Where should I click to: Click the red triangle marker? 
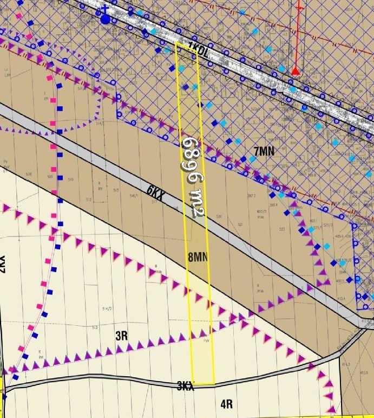(x=295, y=71)
